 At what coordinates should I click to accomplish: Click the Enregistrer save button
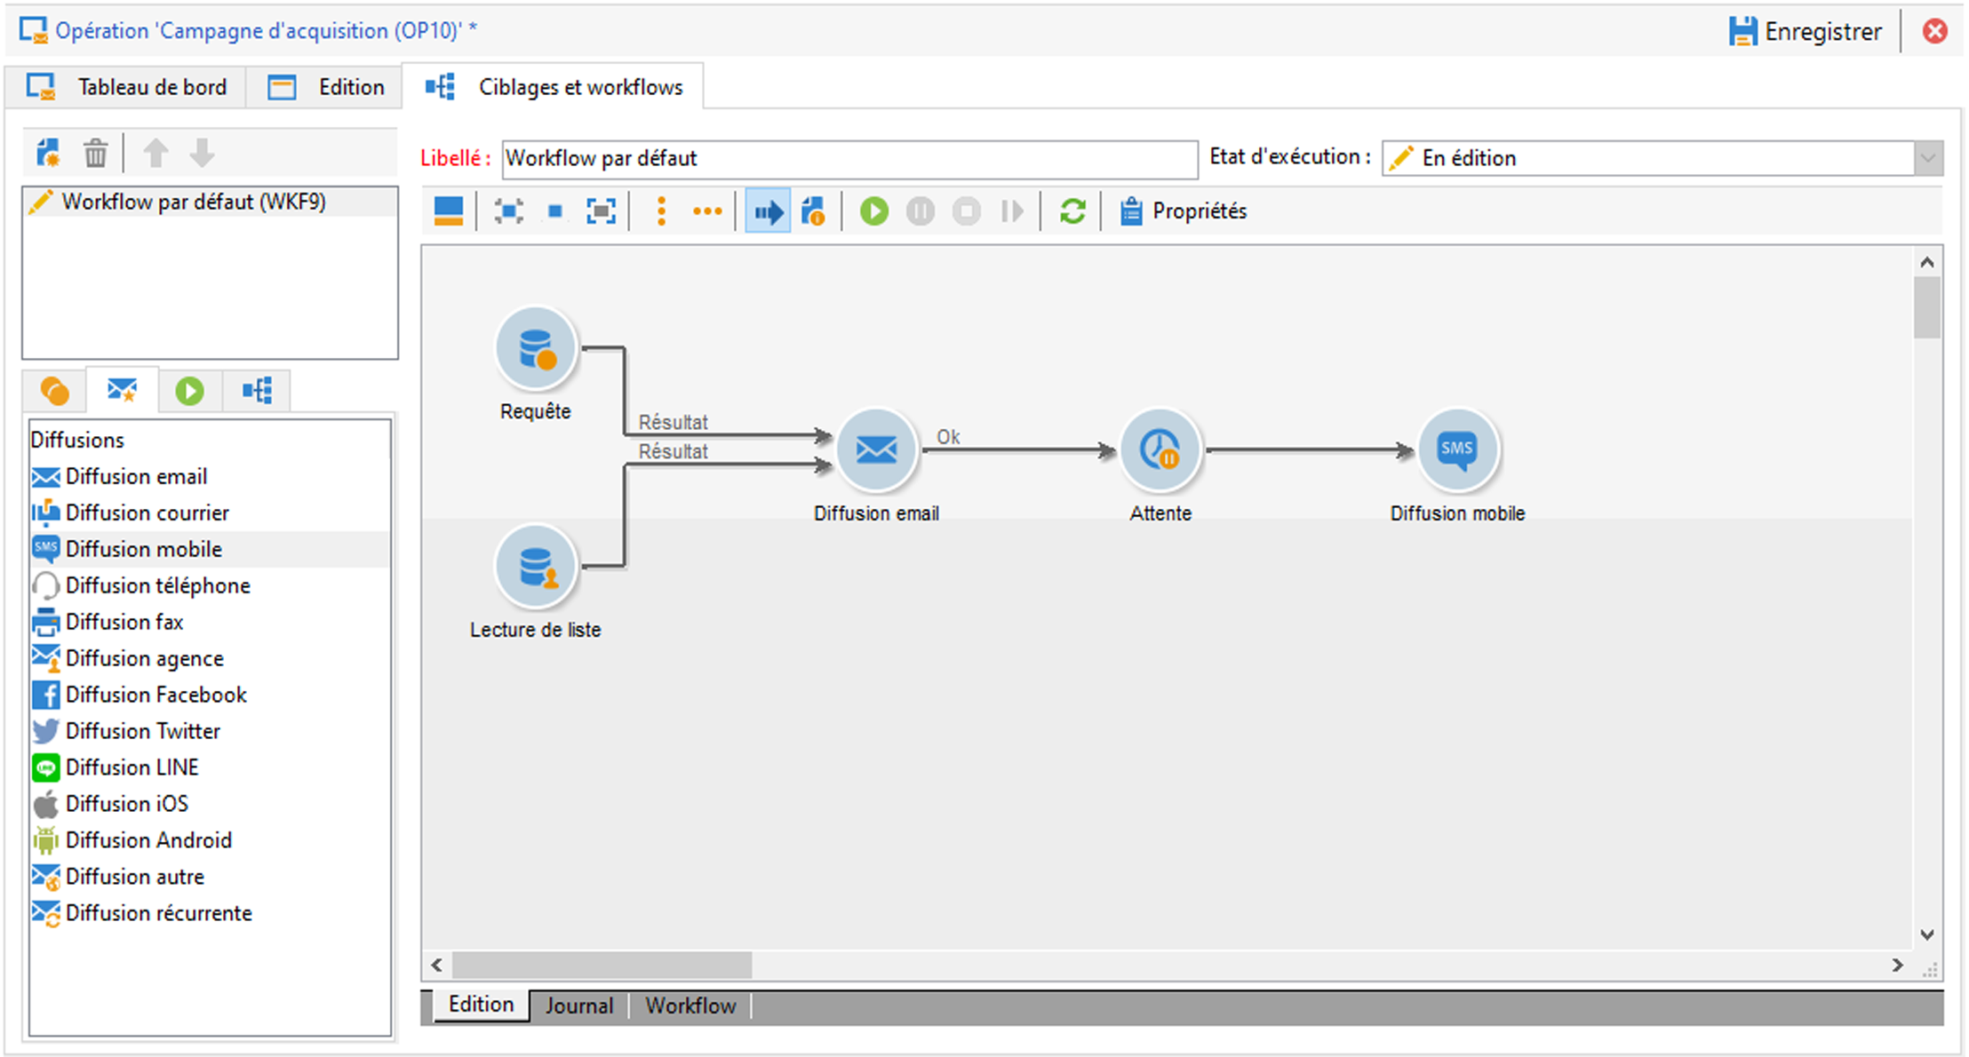point(1806,32)
